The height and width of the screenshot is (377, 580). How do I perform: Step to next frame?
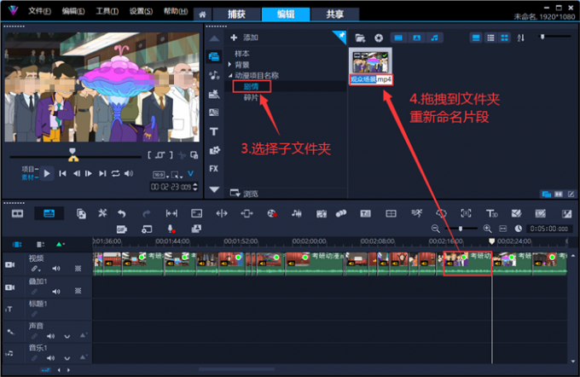click(89, 173)
